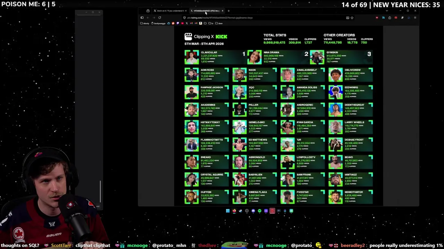This screenshot has width=444, height=249.
Task: Open the X bookmark icon in bookmarks bar
Action: coord(187,23)
